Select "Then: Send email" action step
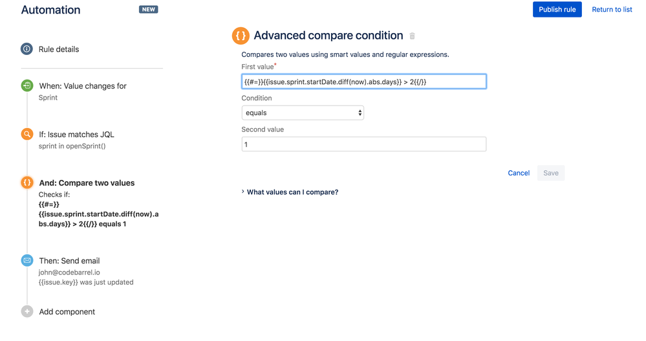 (69, 261)
